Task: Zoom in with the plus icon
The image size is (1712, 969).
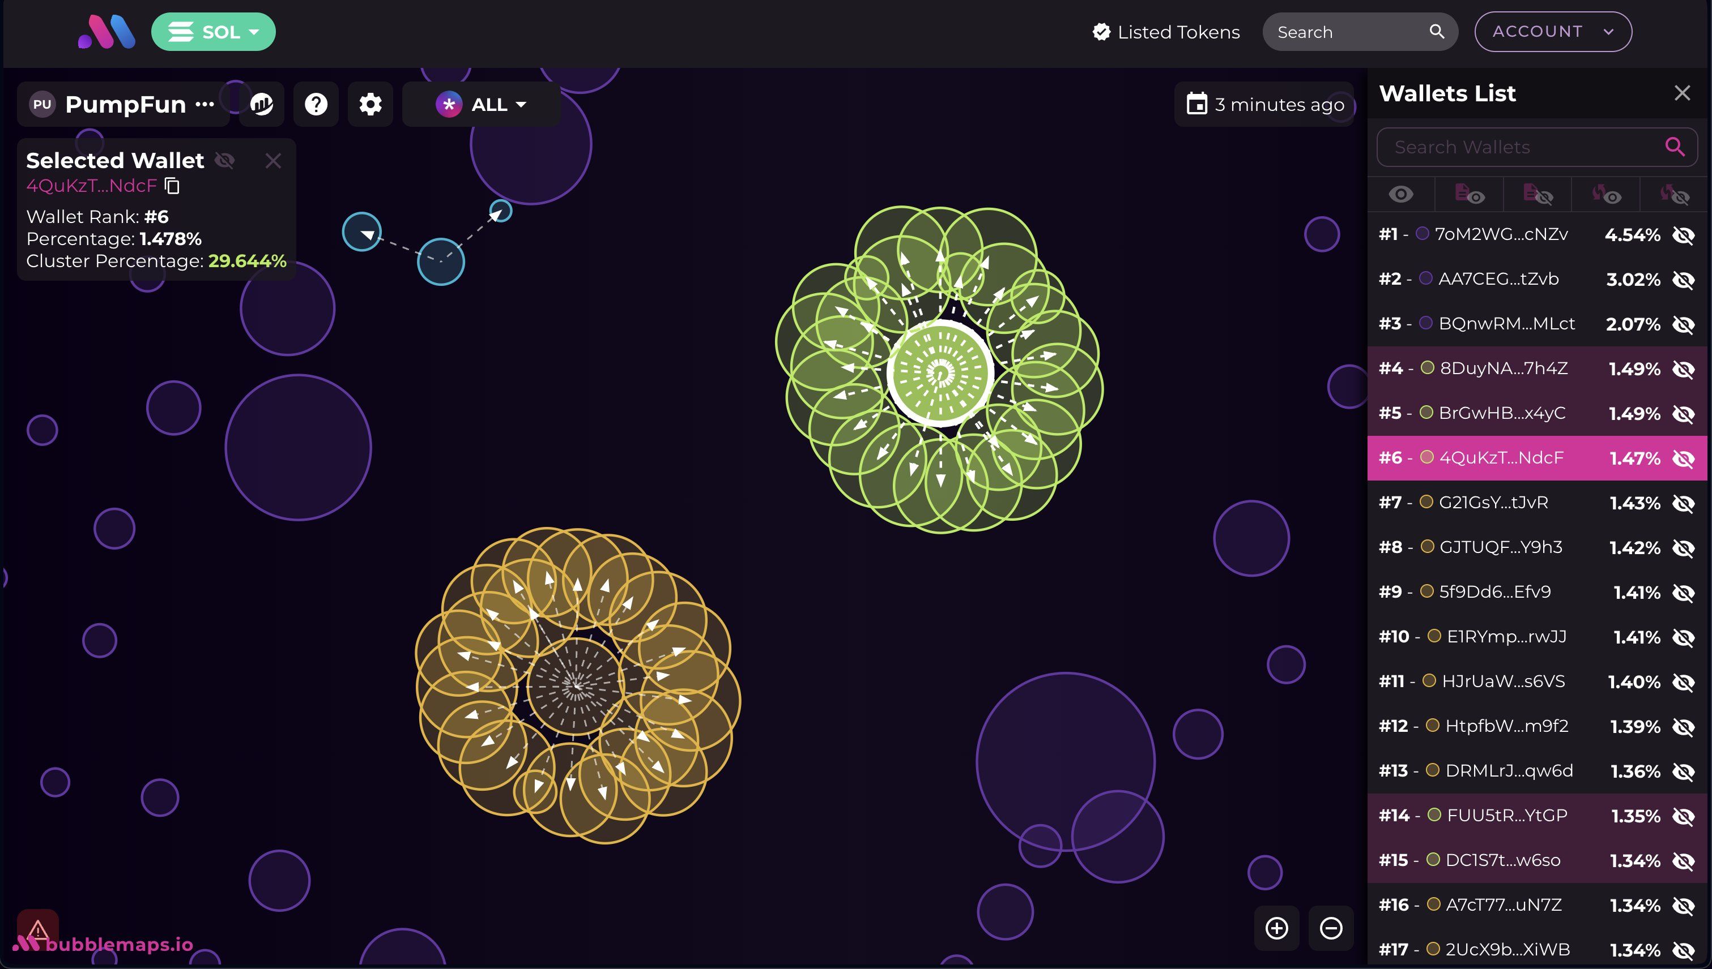Action: [x=1276, y=928]
